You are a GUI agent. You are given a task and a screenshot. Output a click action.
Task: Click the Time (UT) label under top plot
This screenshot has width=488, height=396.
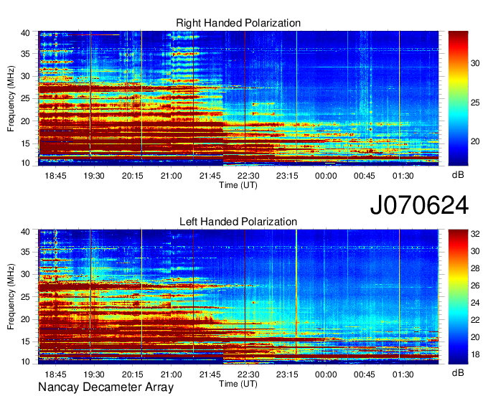click(x=238, y=185)
